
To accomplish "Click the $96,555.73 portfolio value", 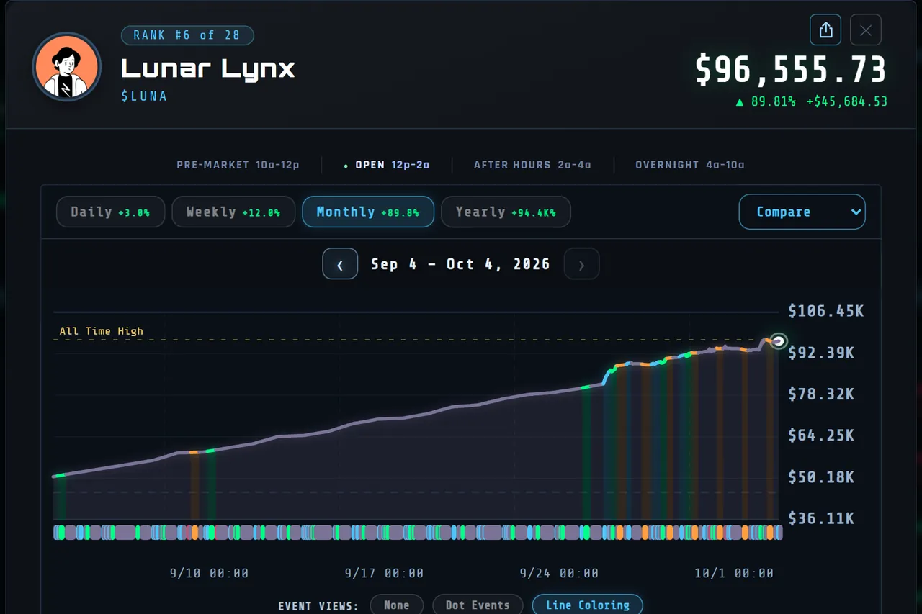I will [x=791, y=70].
